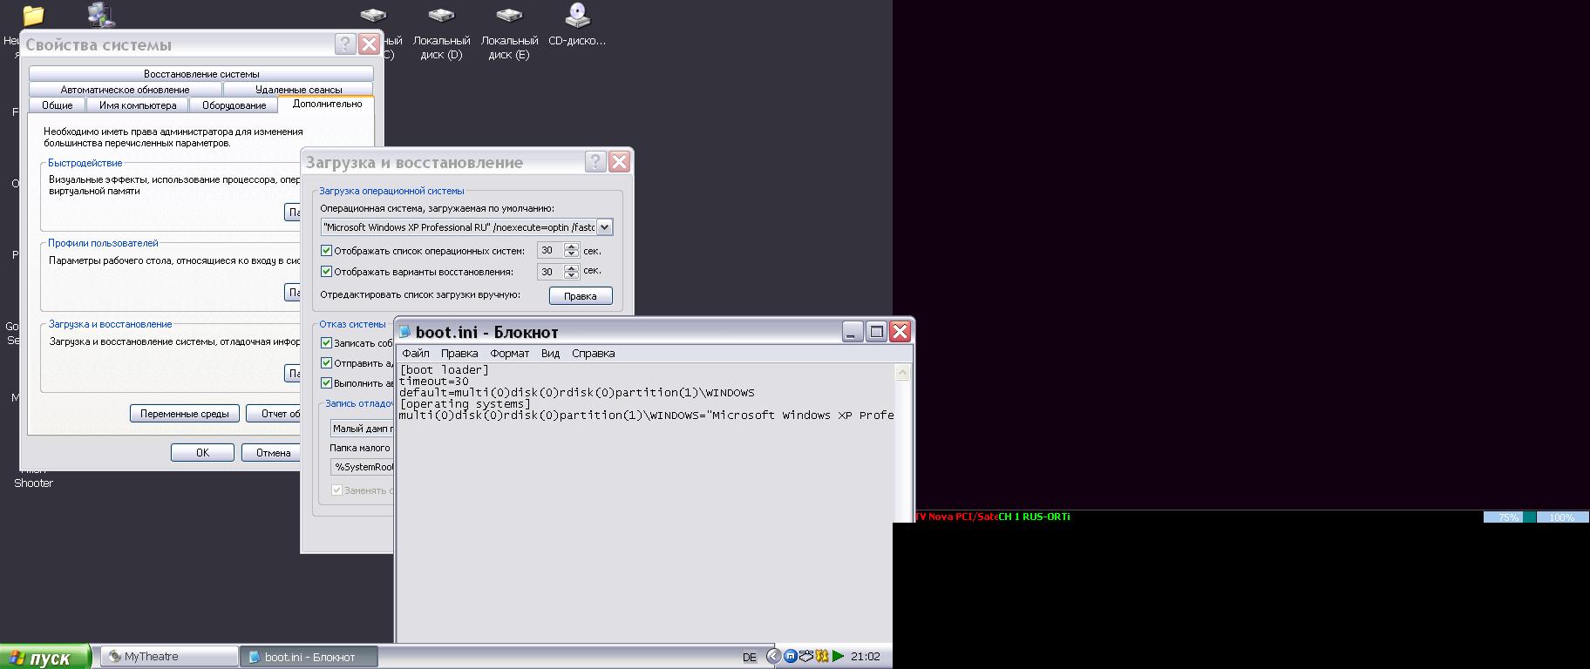Click the green play tray icon
Image resolution: width=1590 pixels, height=669 pixels.
pos(839,656)
